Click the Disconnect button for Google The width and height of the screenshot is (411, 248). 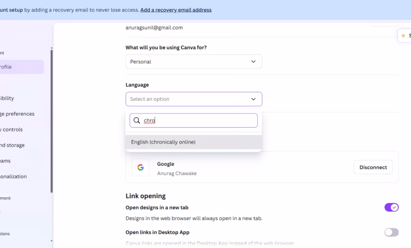pos(373,167)
